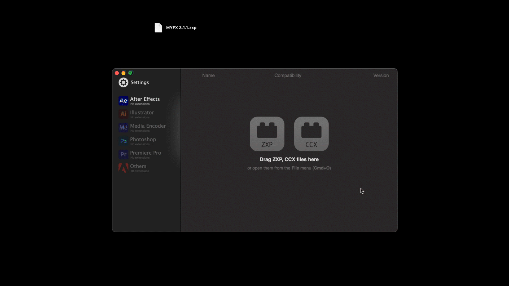Viewport: 509px width, 286px height.
Task: Select the Others Adobe icon
Action: [123, 168]
